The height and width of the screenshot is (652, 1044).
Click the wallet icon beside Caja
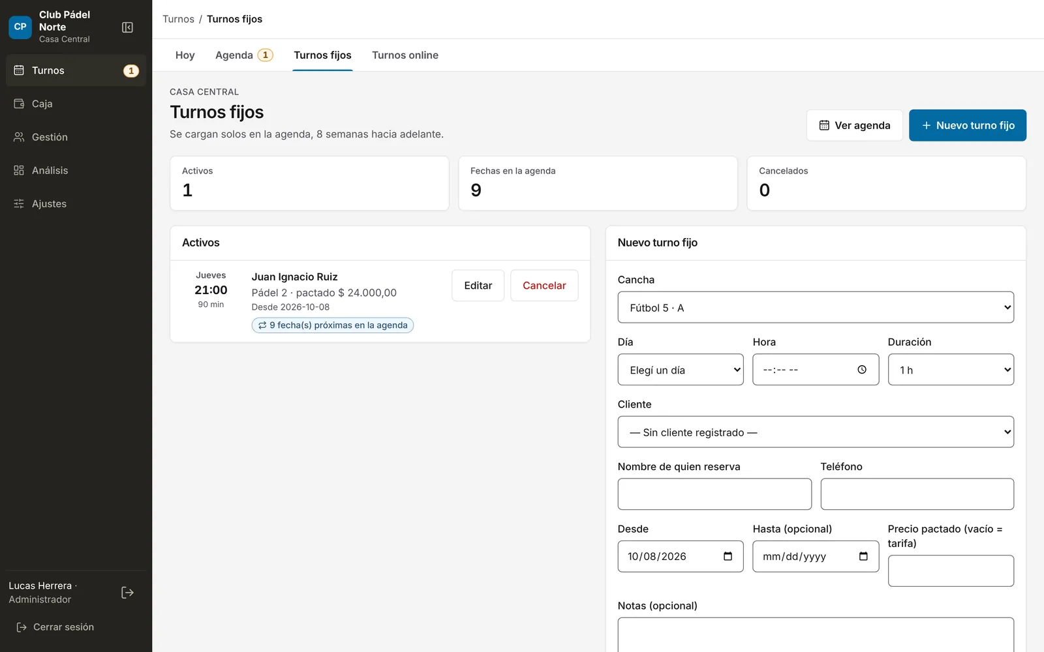(19, 104)
